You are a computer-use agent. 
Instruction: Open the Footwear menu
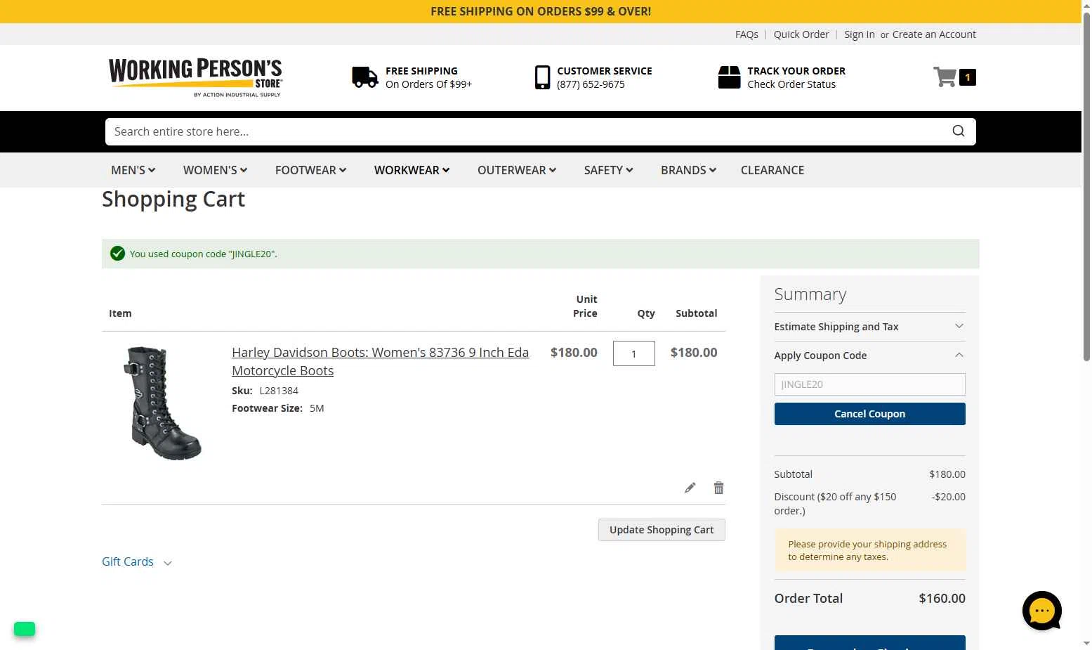click(x=310, y=170)
